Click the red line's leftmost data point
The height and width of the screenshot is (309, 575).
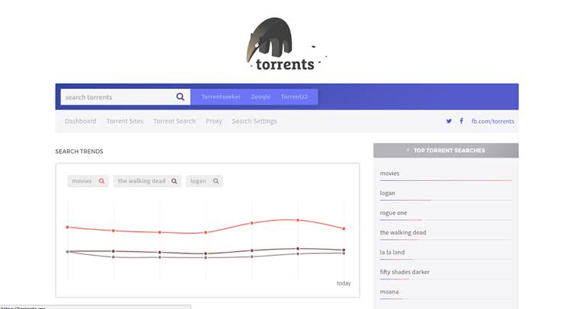[68, 228]
